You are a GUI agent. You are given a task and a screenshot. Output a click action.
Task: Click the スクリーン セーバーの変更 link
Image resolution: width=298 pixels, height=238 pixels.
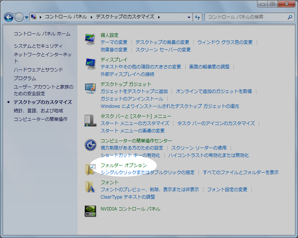click(x=163, y=50)
